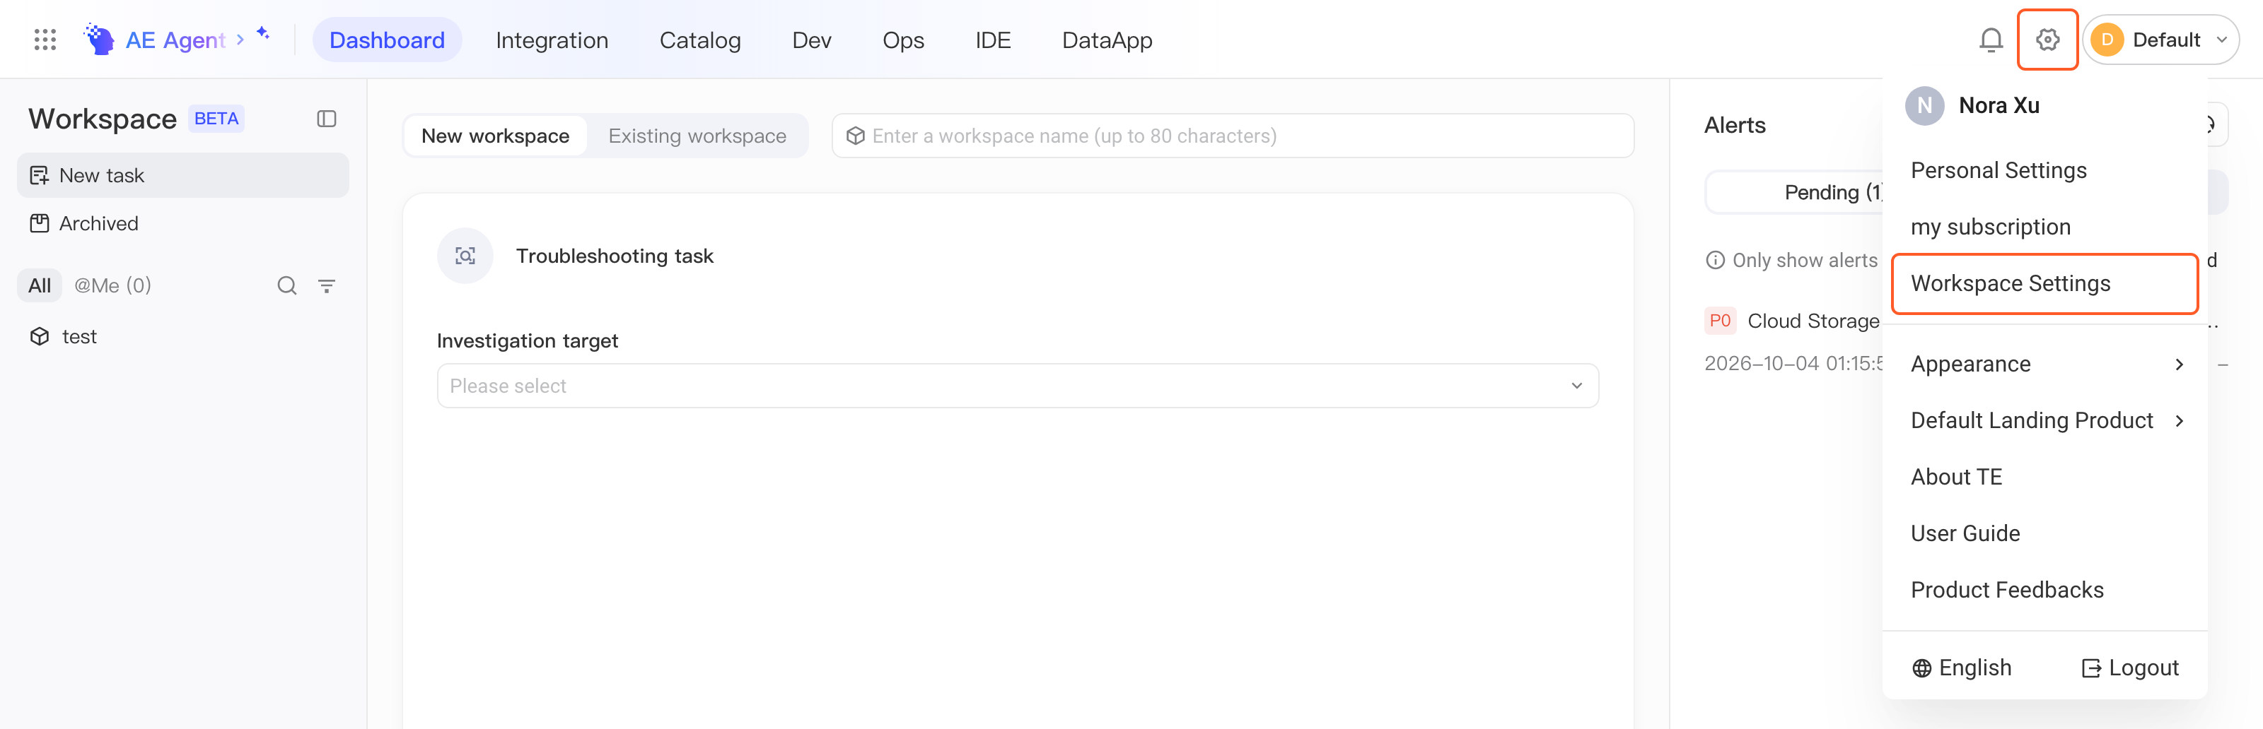Open the notifications bell

(1991, 40)
